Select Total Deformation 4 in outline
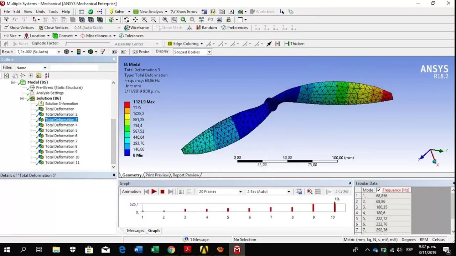The width and height of the screenshot is (456, 256). [x=61, y=125]
